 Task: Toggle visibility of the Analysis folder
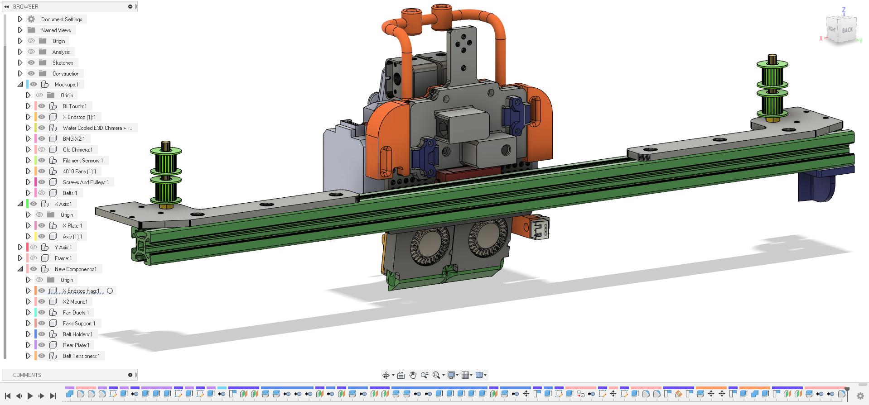(x=31, y=52)
